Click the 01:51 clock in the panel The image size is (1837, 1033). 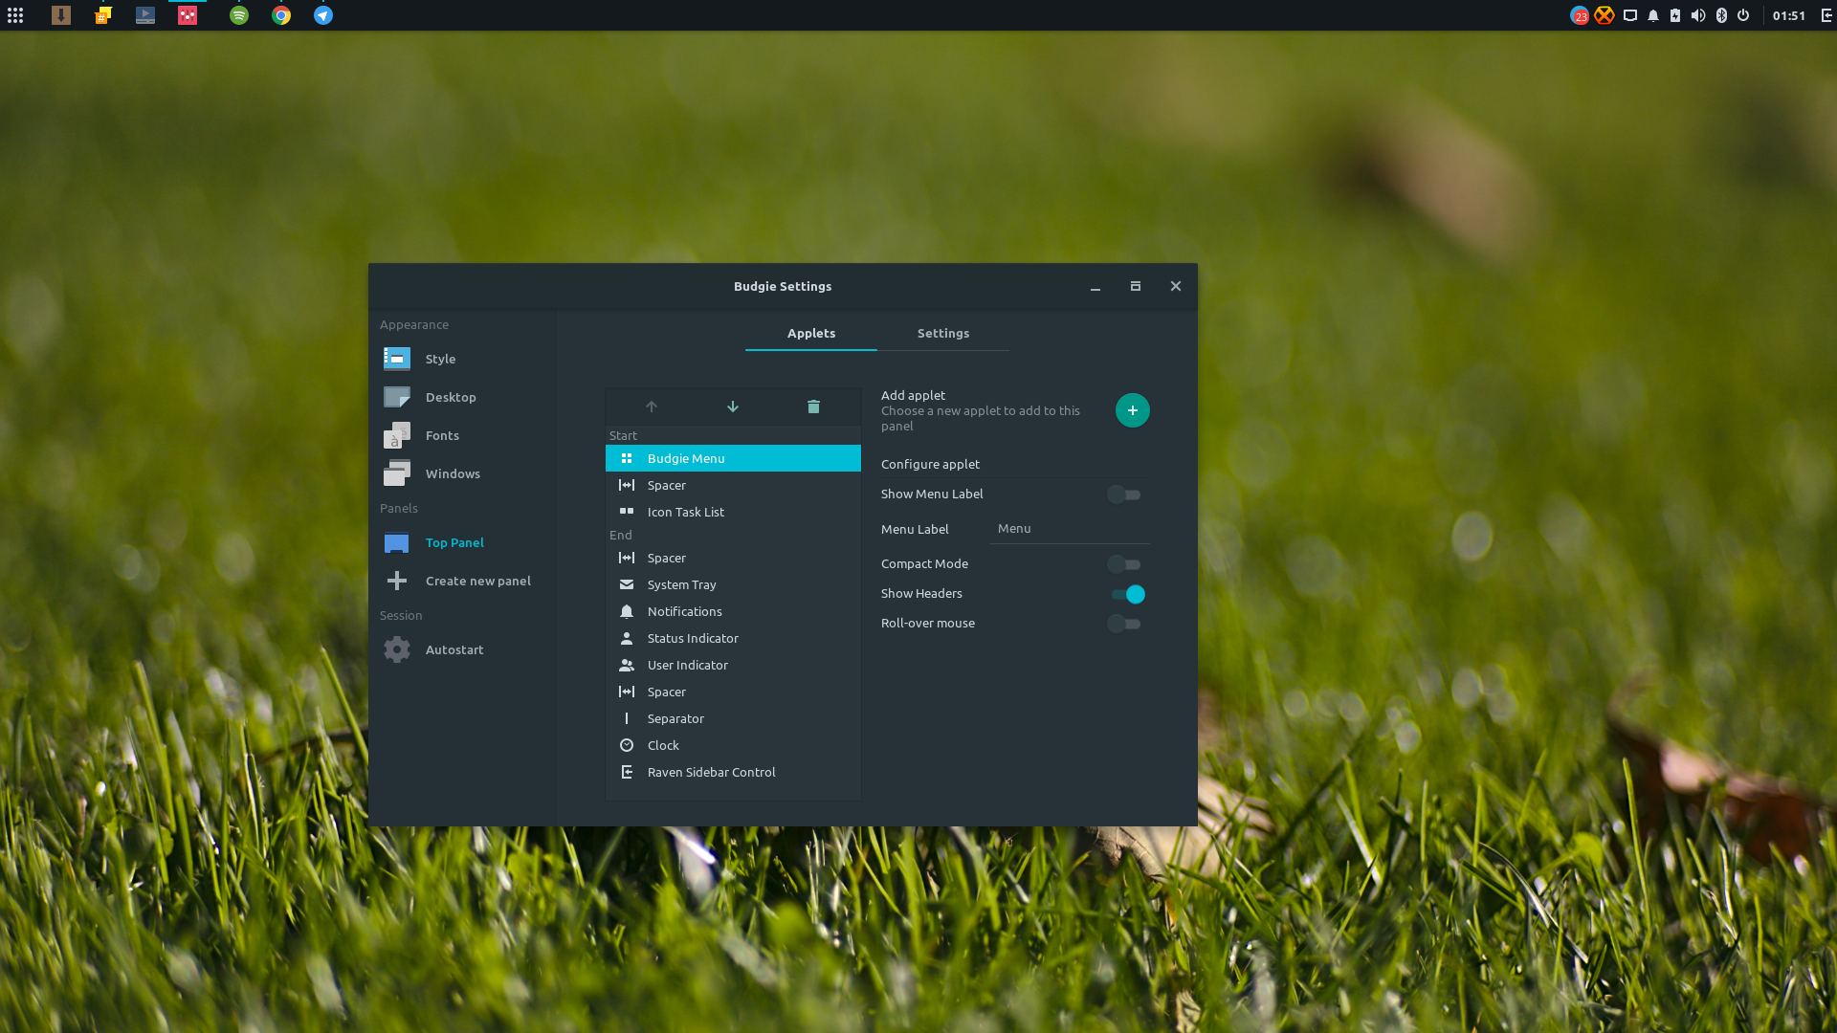(x=1788, y=15)
